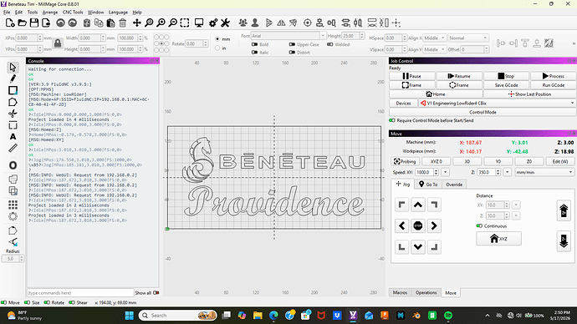The width and height of the screenshot is (577, 324).
Task: Switch to the Macros tab
Action: [400, 293]
